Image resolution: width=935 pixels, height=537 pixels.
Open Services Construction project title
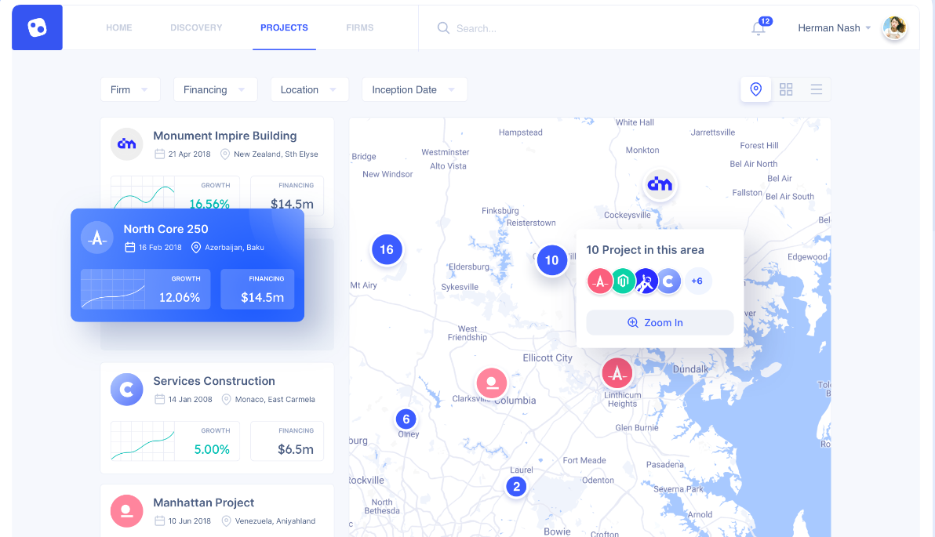pyautogui.click(x=214, y=381)
